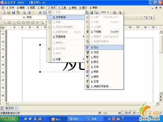Image resolution: width=163 pixels, height=122 pixels.
Task: Click the Cut scissors icon
Action: 40,12
